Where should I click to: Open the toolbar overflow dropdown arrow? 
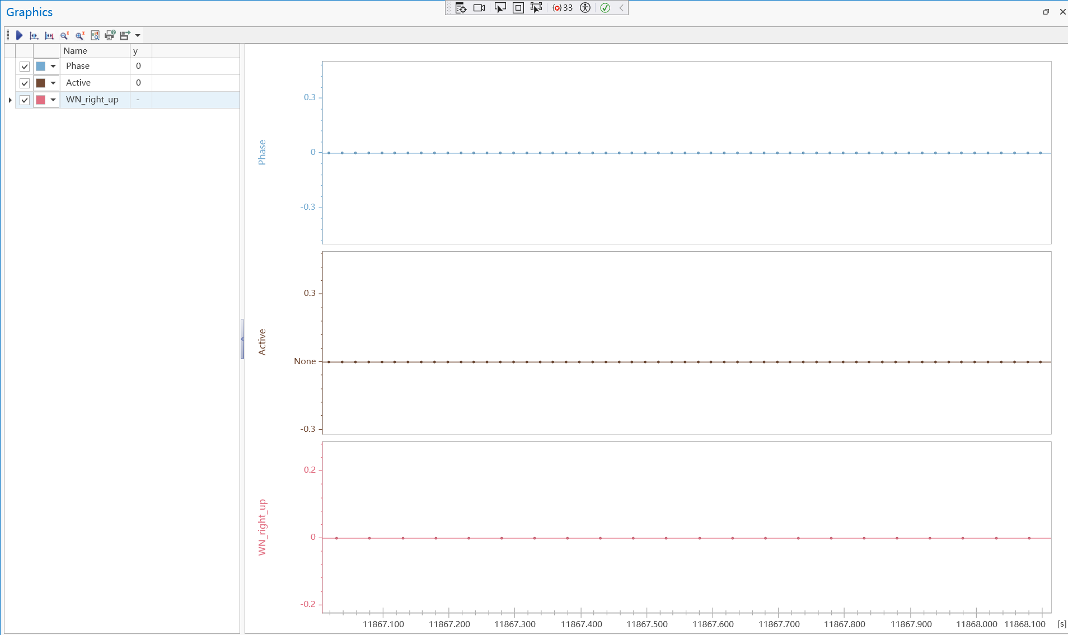click(138, 35)
